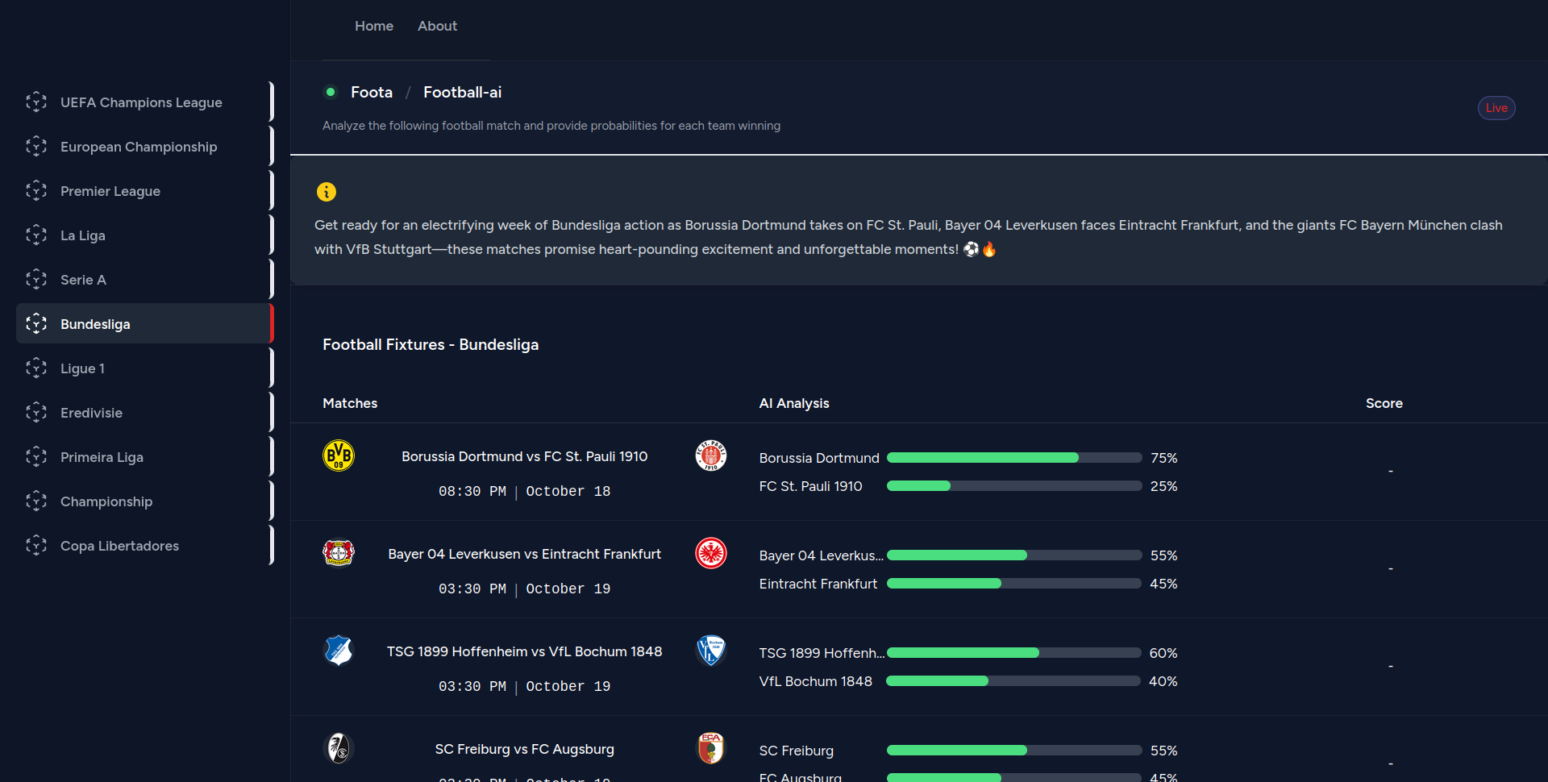Click Eintracht Frankfurt 45% probability bar
Screen dimensions: 1548x782
pos(1014,583)
